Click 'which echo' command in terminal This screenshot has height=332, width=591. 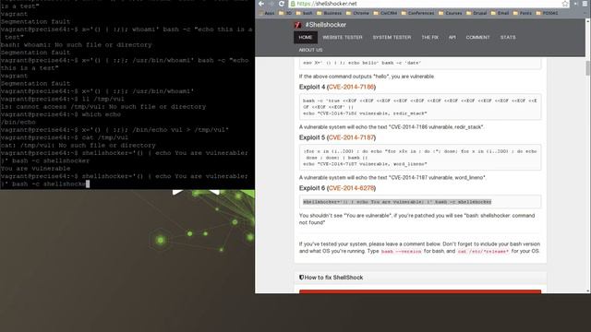pos(101,114)
